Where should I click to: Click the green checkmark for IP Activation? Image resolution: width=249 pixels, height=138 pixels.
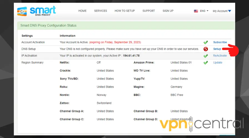[x=206, y=56]
